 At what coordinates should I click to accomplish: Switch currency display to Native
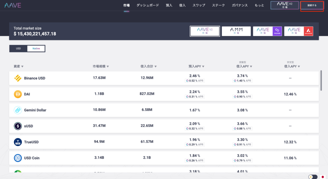click(x=36, y=48)
